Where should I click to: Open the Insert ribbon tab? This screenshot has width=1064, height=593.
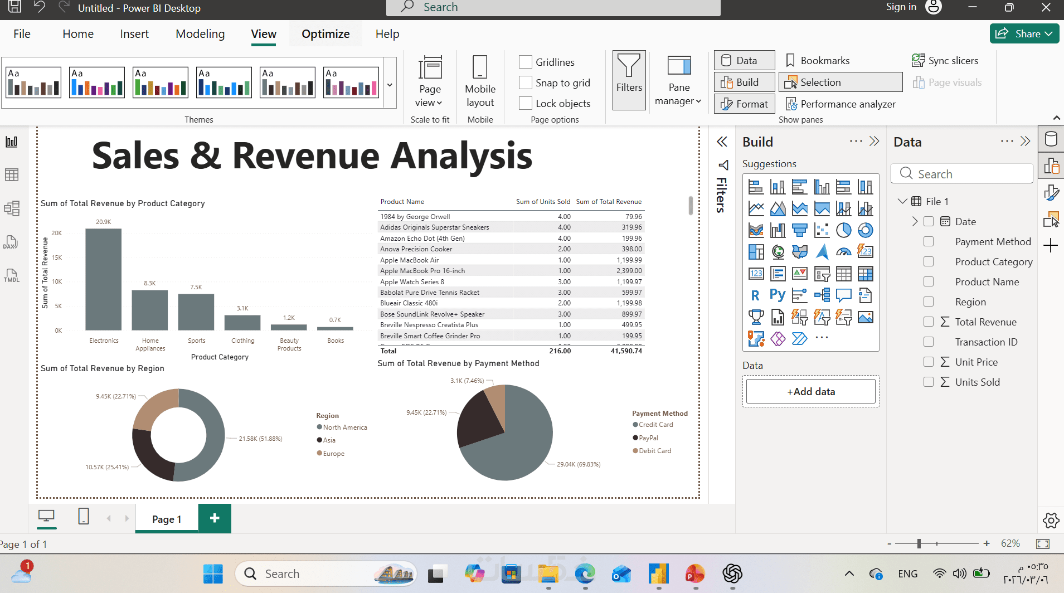click(x=134, y=34)
